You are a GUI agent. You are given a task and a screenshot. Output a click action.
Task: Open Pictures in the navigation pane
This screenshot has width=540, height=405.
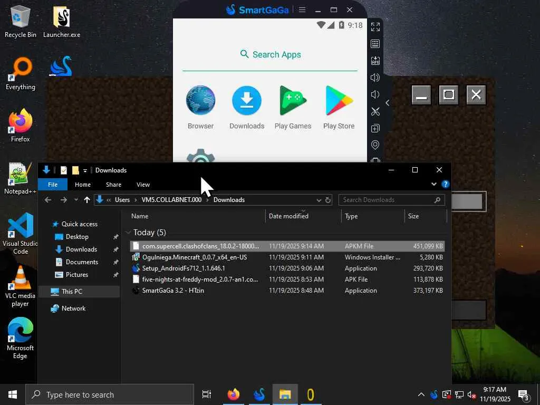(77, 275)
